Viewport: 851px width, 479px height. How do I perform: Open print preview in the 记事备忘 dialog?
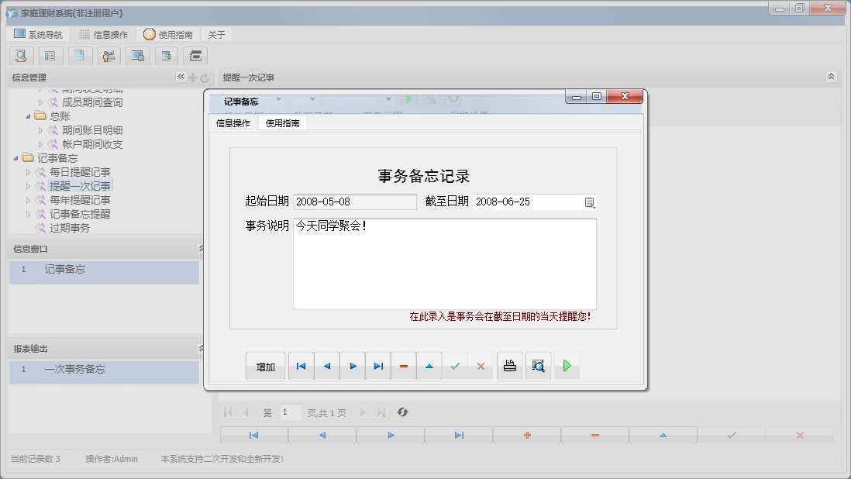tap(538, 365)
